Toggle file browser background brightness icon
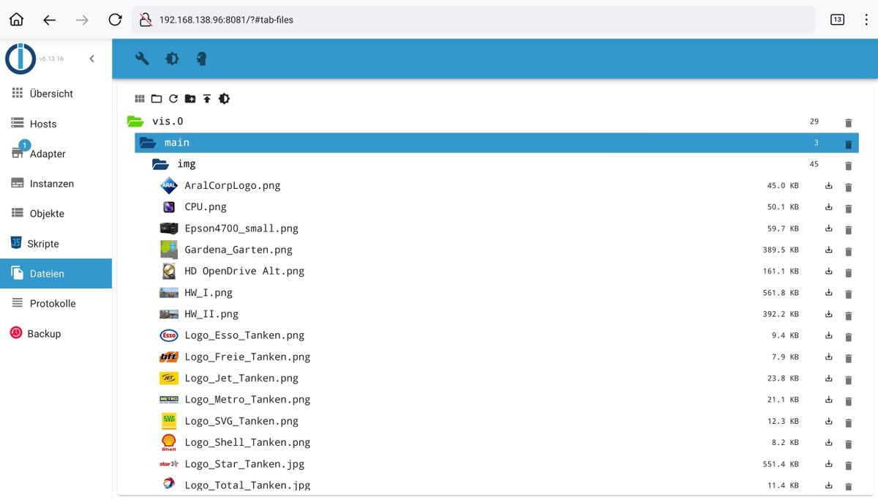The width and height of the screenshot is (878, 500). coord(224,99)
